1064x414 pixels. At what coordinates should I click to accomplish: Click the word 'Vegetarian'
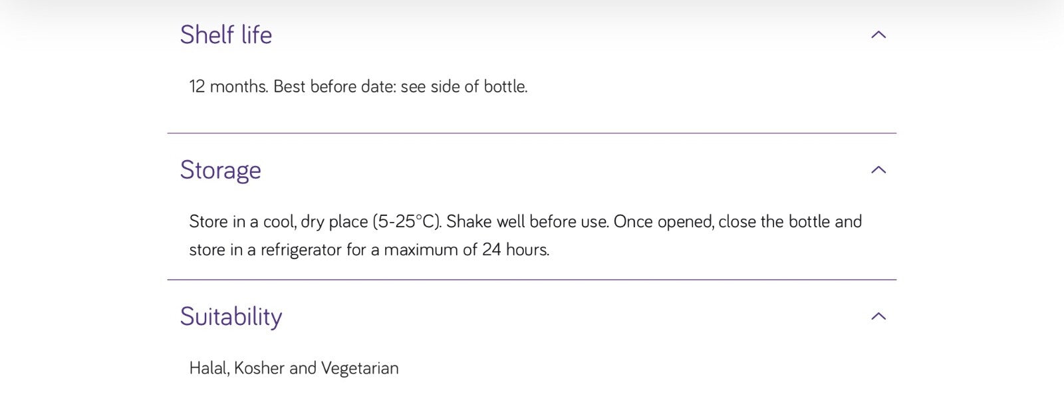point(360,368)
